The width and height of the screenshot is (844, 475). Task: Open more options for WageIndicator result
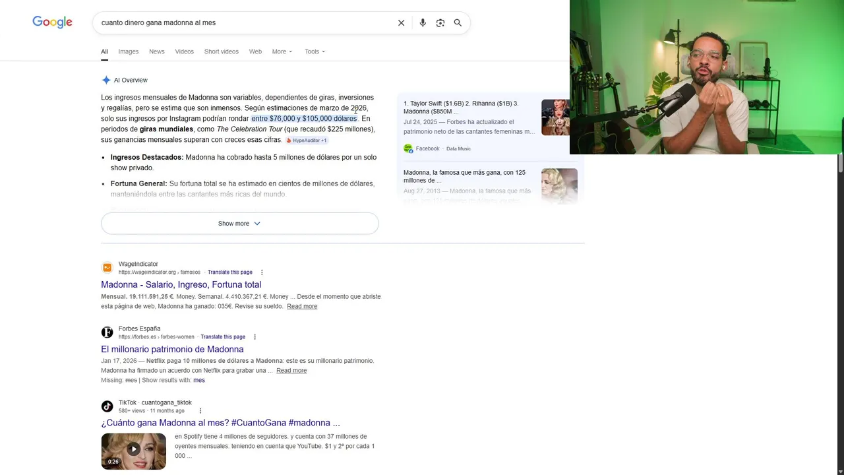(262, 272)
